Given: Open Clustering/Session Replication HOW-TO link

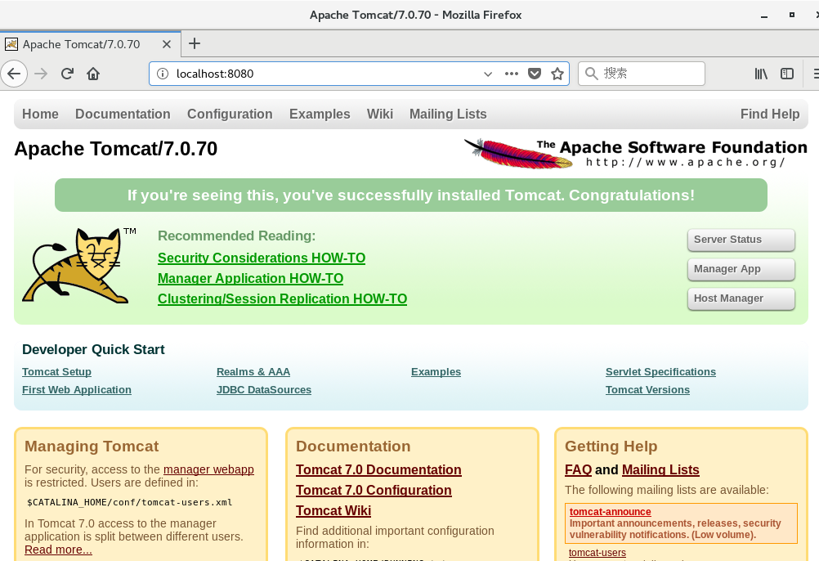Looking at the screenshot, I should [283, 298].
